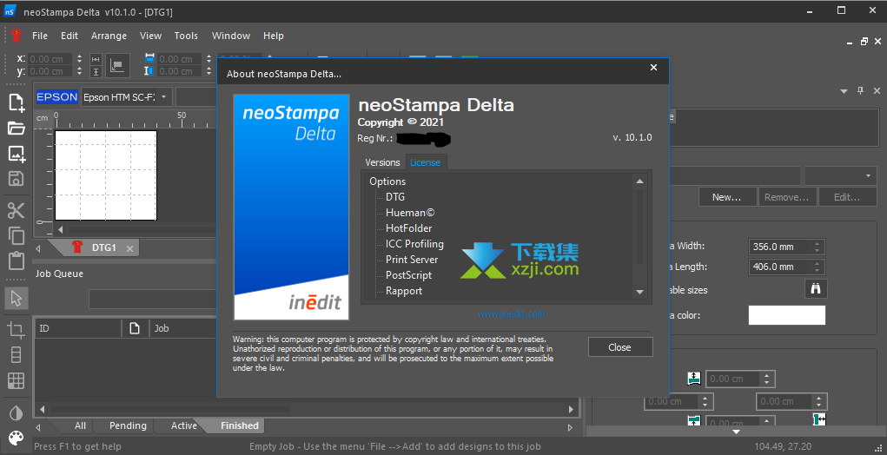Open the Window menu

tap(231, 36)
